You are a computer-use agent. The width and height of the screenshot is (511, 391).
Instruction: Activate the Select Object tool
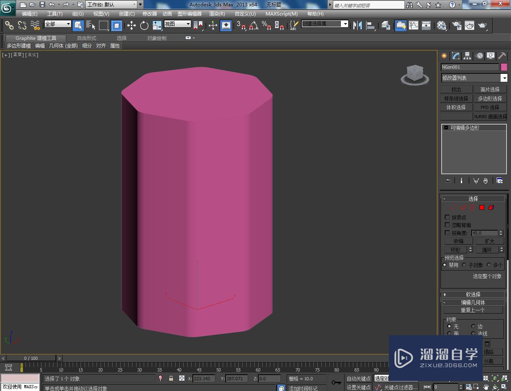78,26
